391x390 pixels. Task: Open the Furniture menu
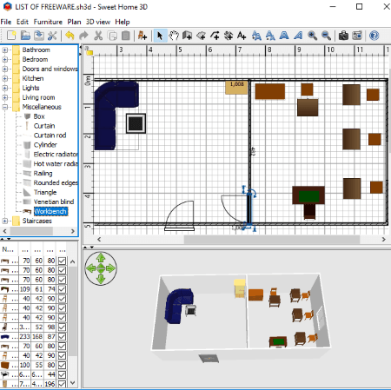(48, 22)
